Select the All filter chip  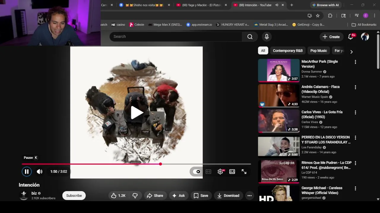point(263,51)
